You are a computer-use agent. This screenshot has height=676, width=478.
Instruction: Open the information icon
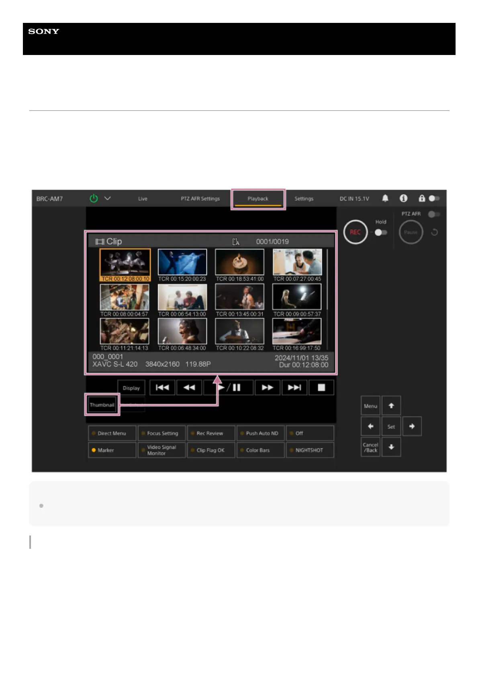click(403, 198)
